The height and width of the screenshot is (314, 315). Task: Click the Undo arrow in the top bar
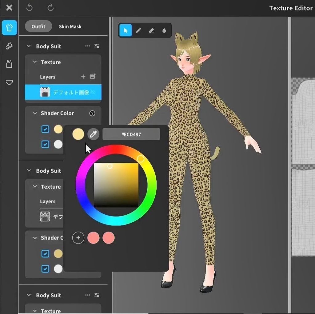[30, 8]
